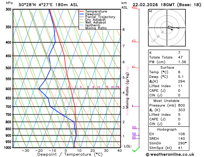Click the 'Most Unstable' section heading

click(166, 101)
